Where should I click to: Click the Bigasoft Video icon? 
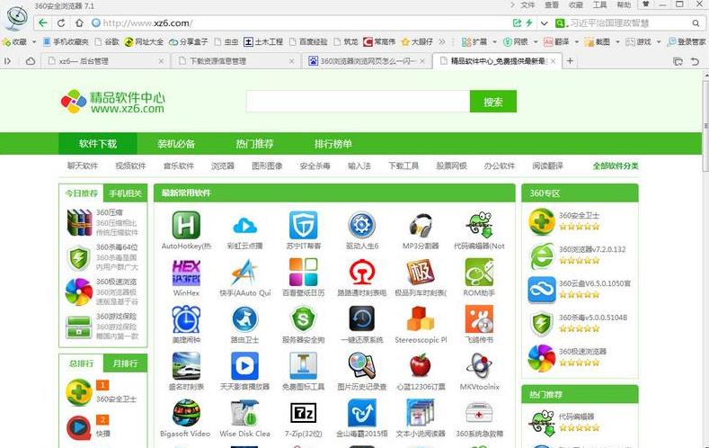(x=186, y=412)
